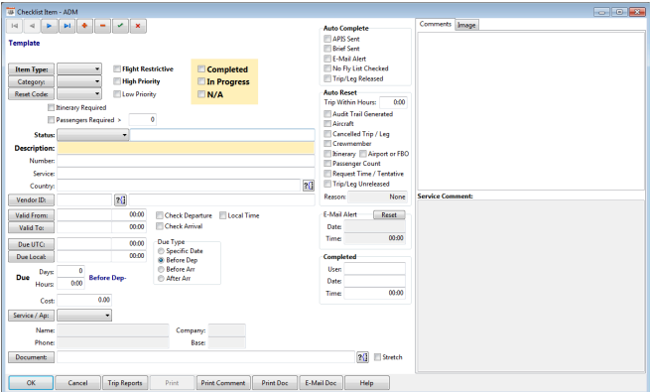Switch to the Image tab
Viewport: 650px width, 392px height.
[466, 25]
